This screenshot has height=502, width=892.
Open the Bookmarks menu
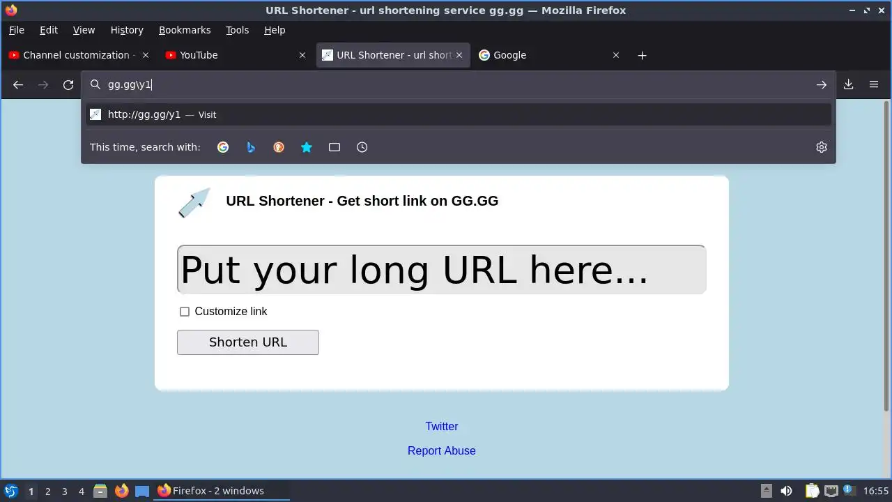185,30
